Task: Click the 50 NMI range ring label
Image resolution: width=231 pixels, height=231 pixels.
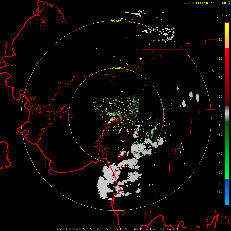Action: pos(116,68)
